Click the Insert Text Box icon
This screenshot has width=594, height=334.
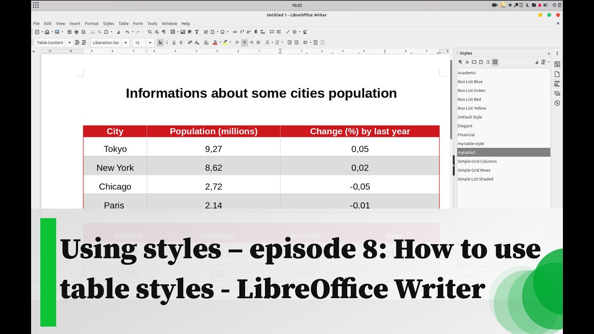tap(197, 32)
